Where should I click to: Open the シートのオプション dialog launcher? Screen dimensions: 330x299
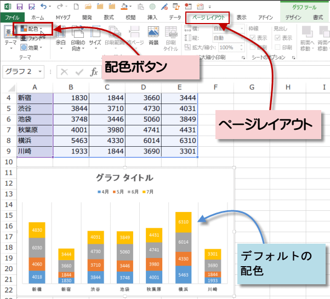click(x=294, y=58)
